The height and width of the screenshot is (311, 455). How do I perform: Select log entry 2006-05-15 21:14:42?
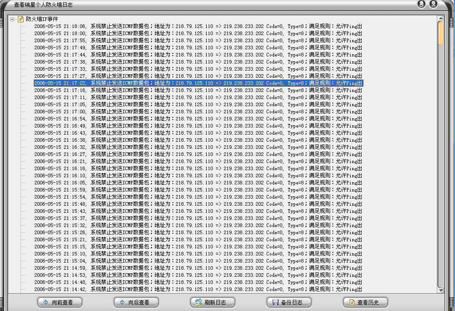point(199,289)
